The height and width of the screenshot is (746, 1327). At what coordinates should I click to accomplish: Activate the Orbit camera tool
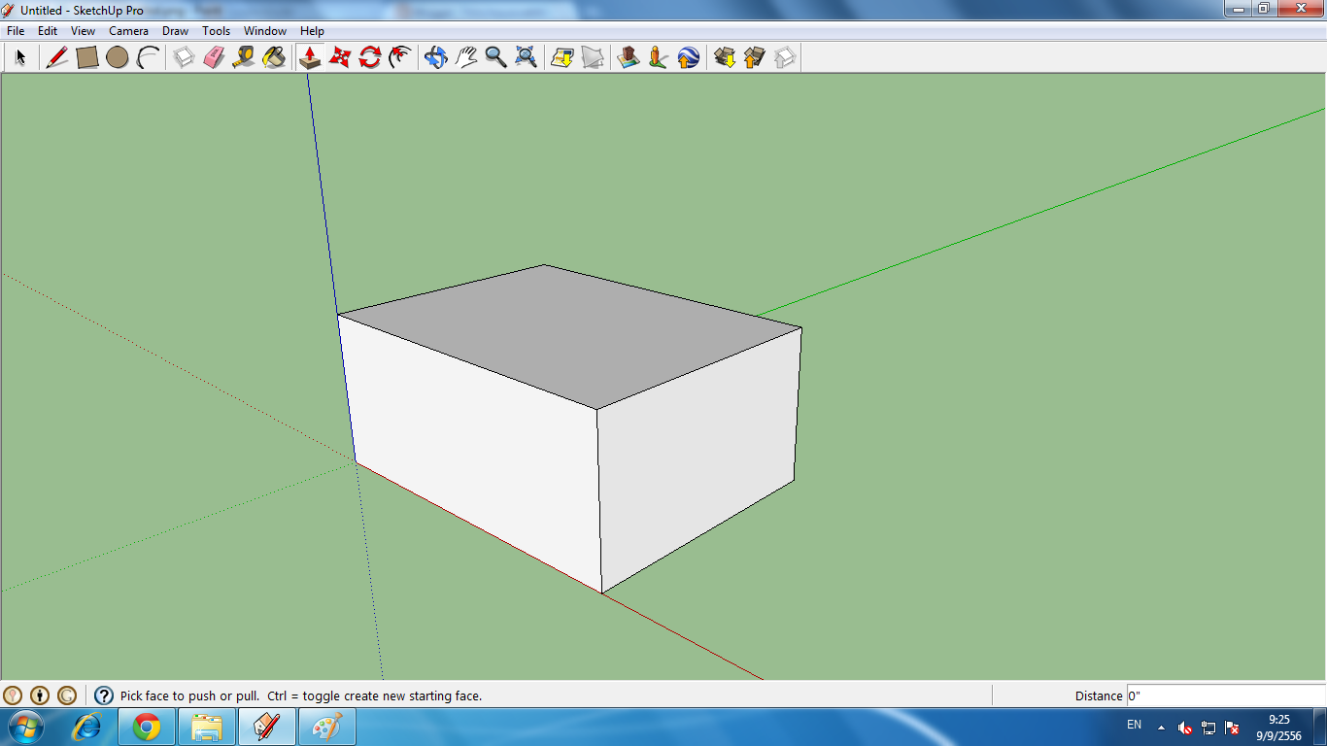click(x=436, y=57)
